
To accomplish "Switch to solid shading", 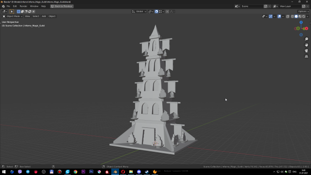I will point(296,17).
